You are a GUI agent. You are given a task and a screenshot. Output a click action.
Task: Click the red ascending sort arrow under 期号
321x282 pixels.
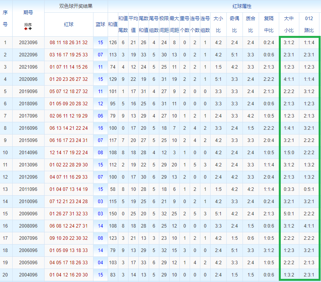pos(26,29)
